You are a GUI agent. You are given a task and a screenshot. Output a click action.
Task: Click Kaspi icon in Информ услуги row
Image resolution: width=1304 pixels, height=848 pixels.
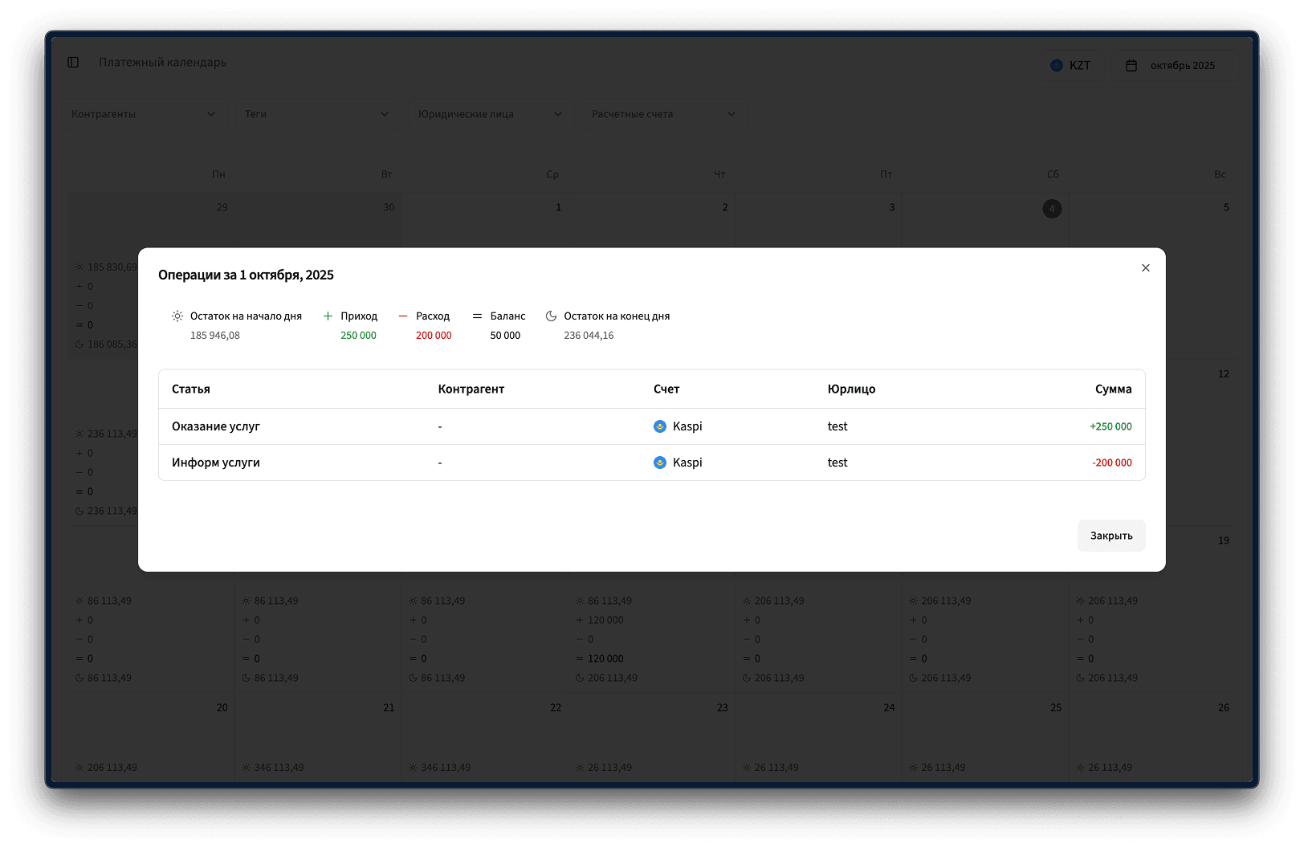[x=660, y=463]
